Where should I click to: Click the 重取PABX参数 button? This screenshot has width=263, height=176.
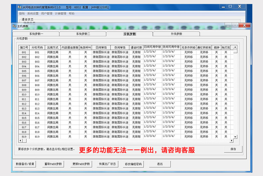(53, 164)
